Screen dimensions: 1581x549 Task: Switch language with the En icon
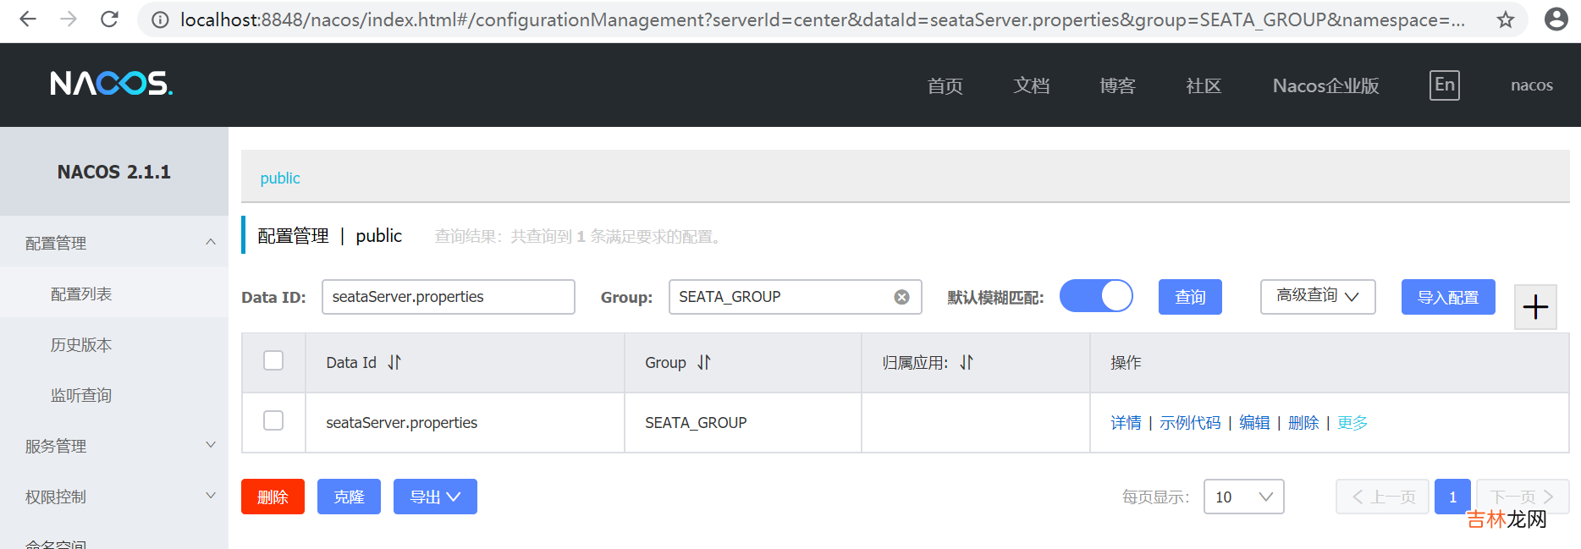1444,85
